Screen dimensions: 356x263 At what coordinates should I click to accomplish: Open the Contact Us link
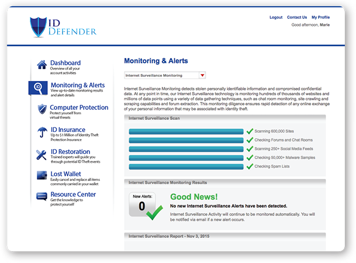tap(297, 18)
